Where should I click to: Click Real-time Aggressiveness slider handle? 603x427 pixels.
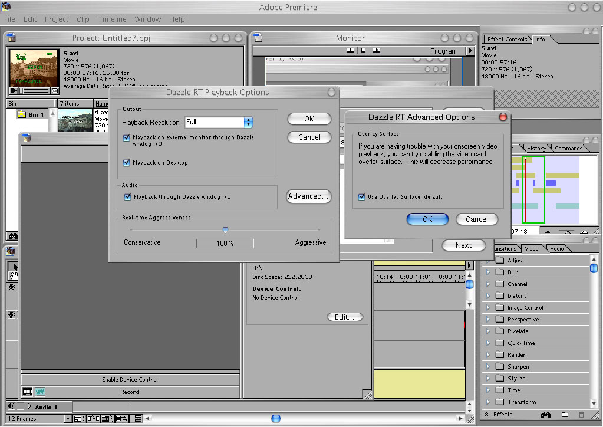(225, 229)
